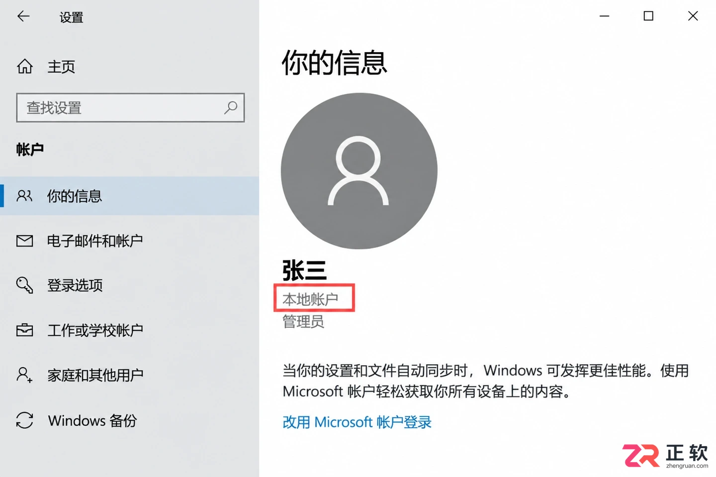716x477 pixels.
Task: Go to 主页 home page
Action: [61, 67]
